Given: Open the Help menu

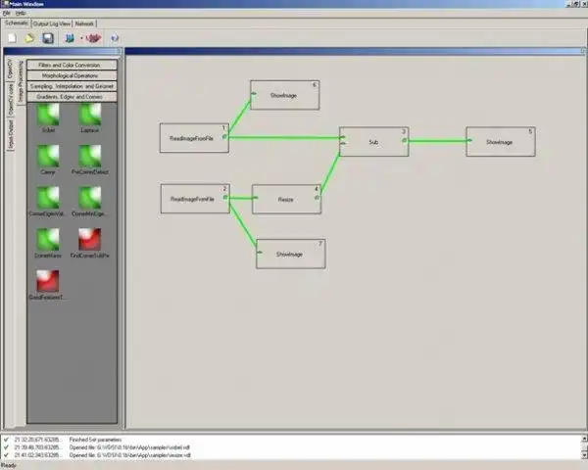Looking at the screenshot, I should pyautogui.click(x=21, y=13).
